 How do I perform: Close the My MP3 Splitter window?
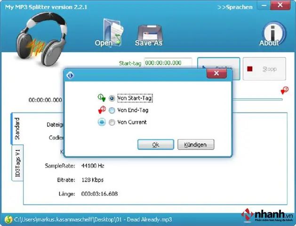[x=280, y=5]
